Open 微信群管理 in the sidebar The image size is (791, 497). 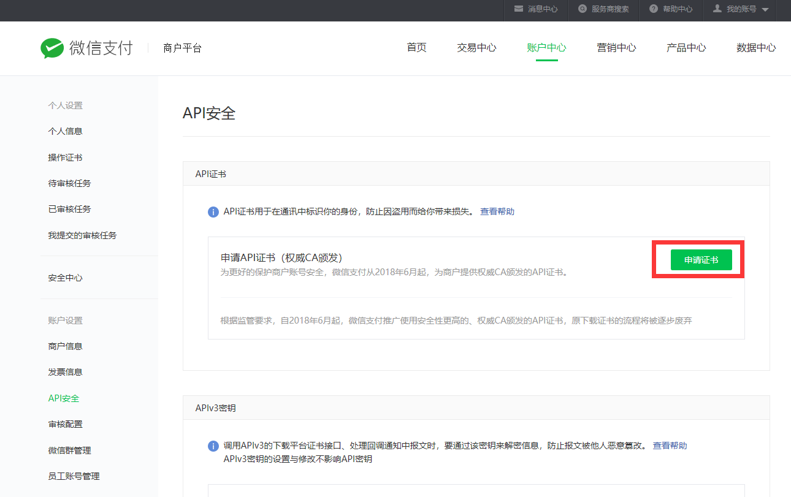pos(69,450)
